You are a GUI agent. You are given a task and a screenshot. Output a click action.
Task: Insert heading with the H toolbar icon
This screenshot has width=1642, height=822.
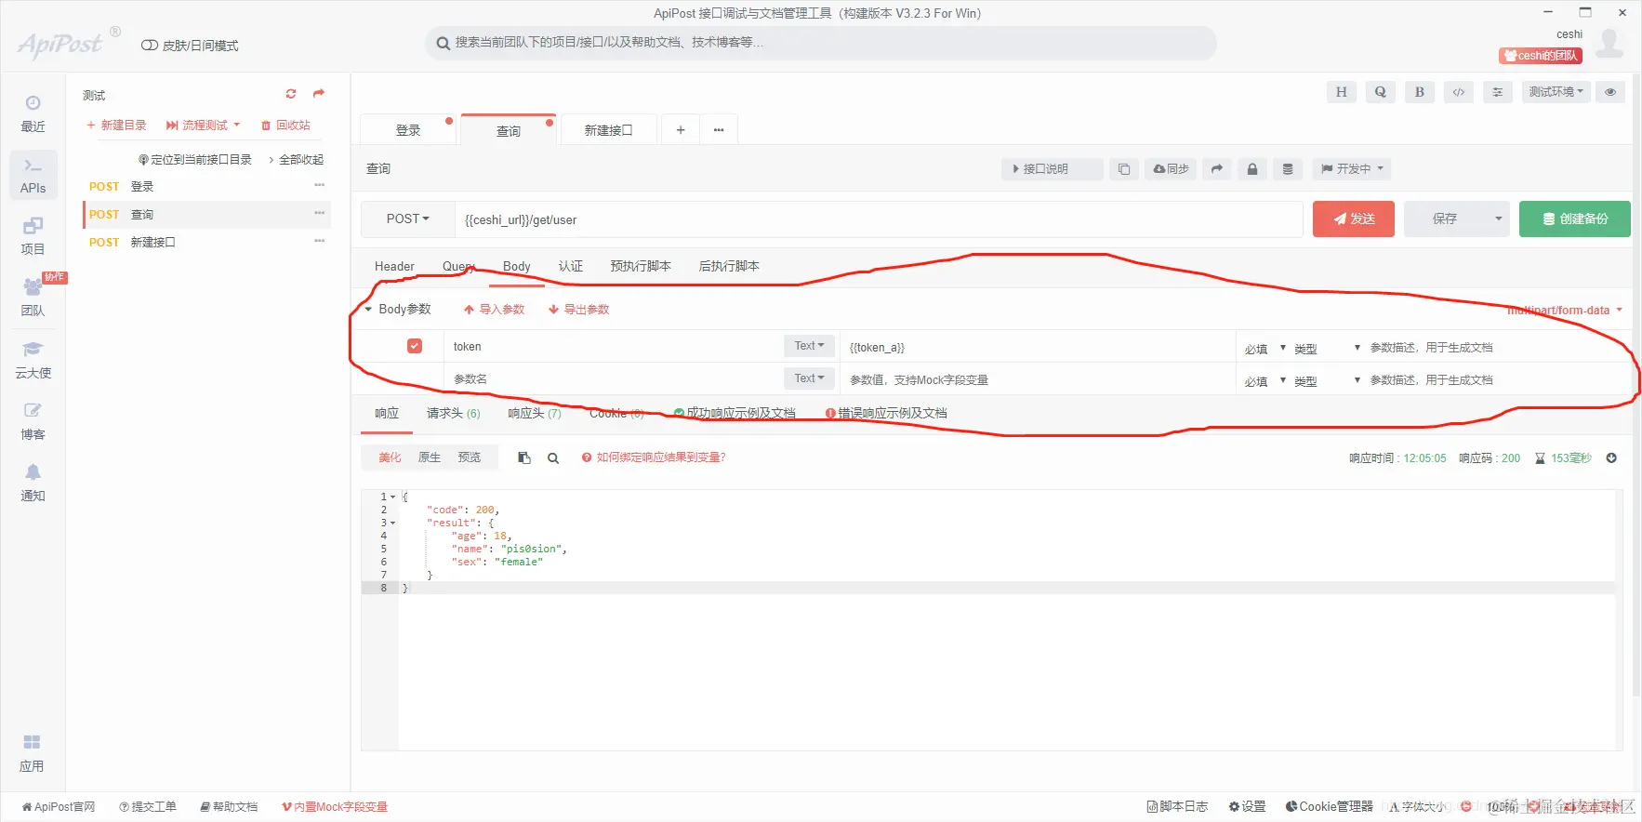(x=1341, y=92)
